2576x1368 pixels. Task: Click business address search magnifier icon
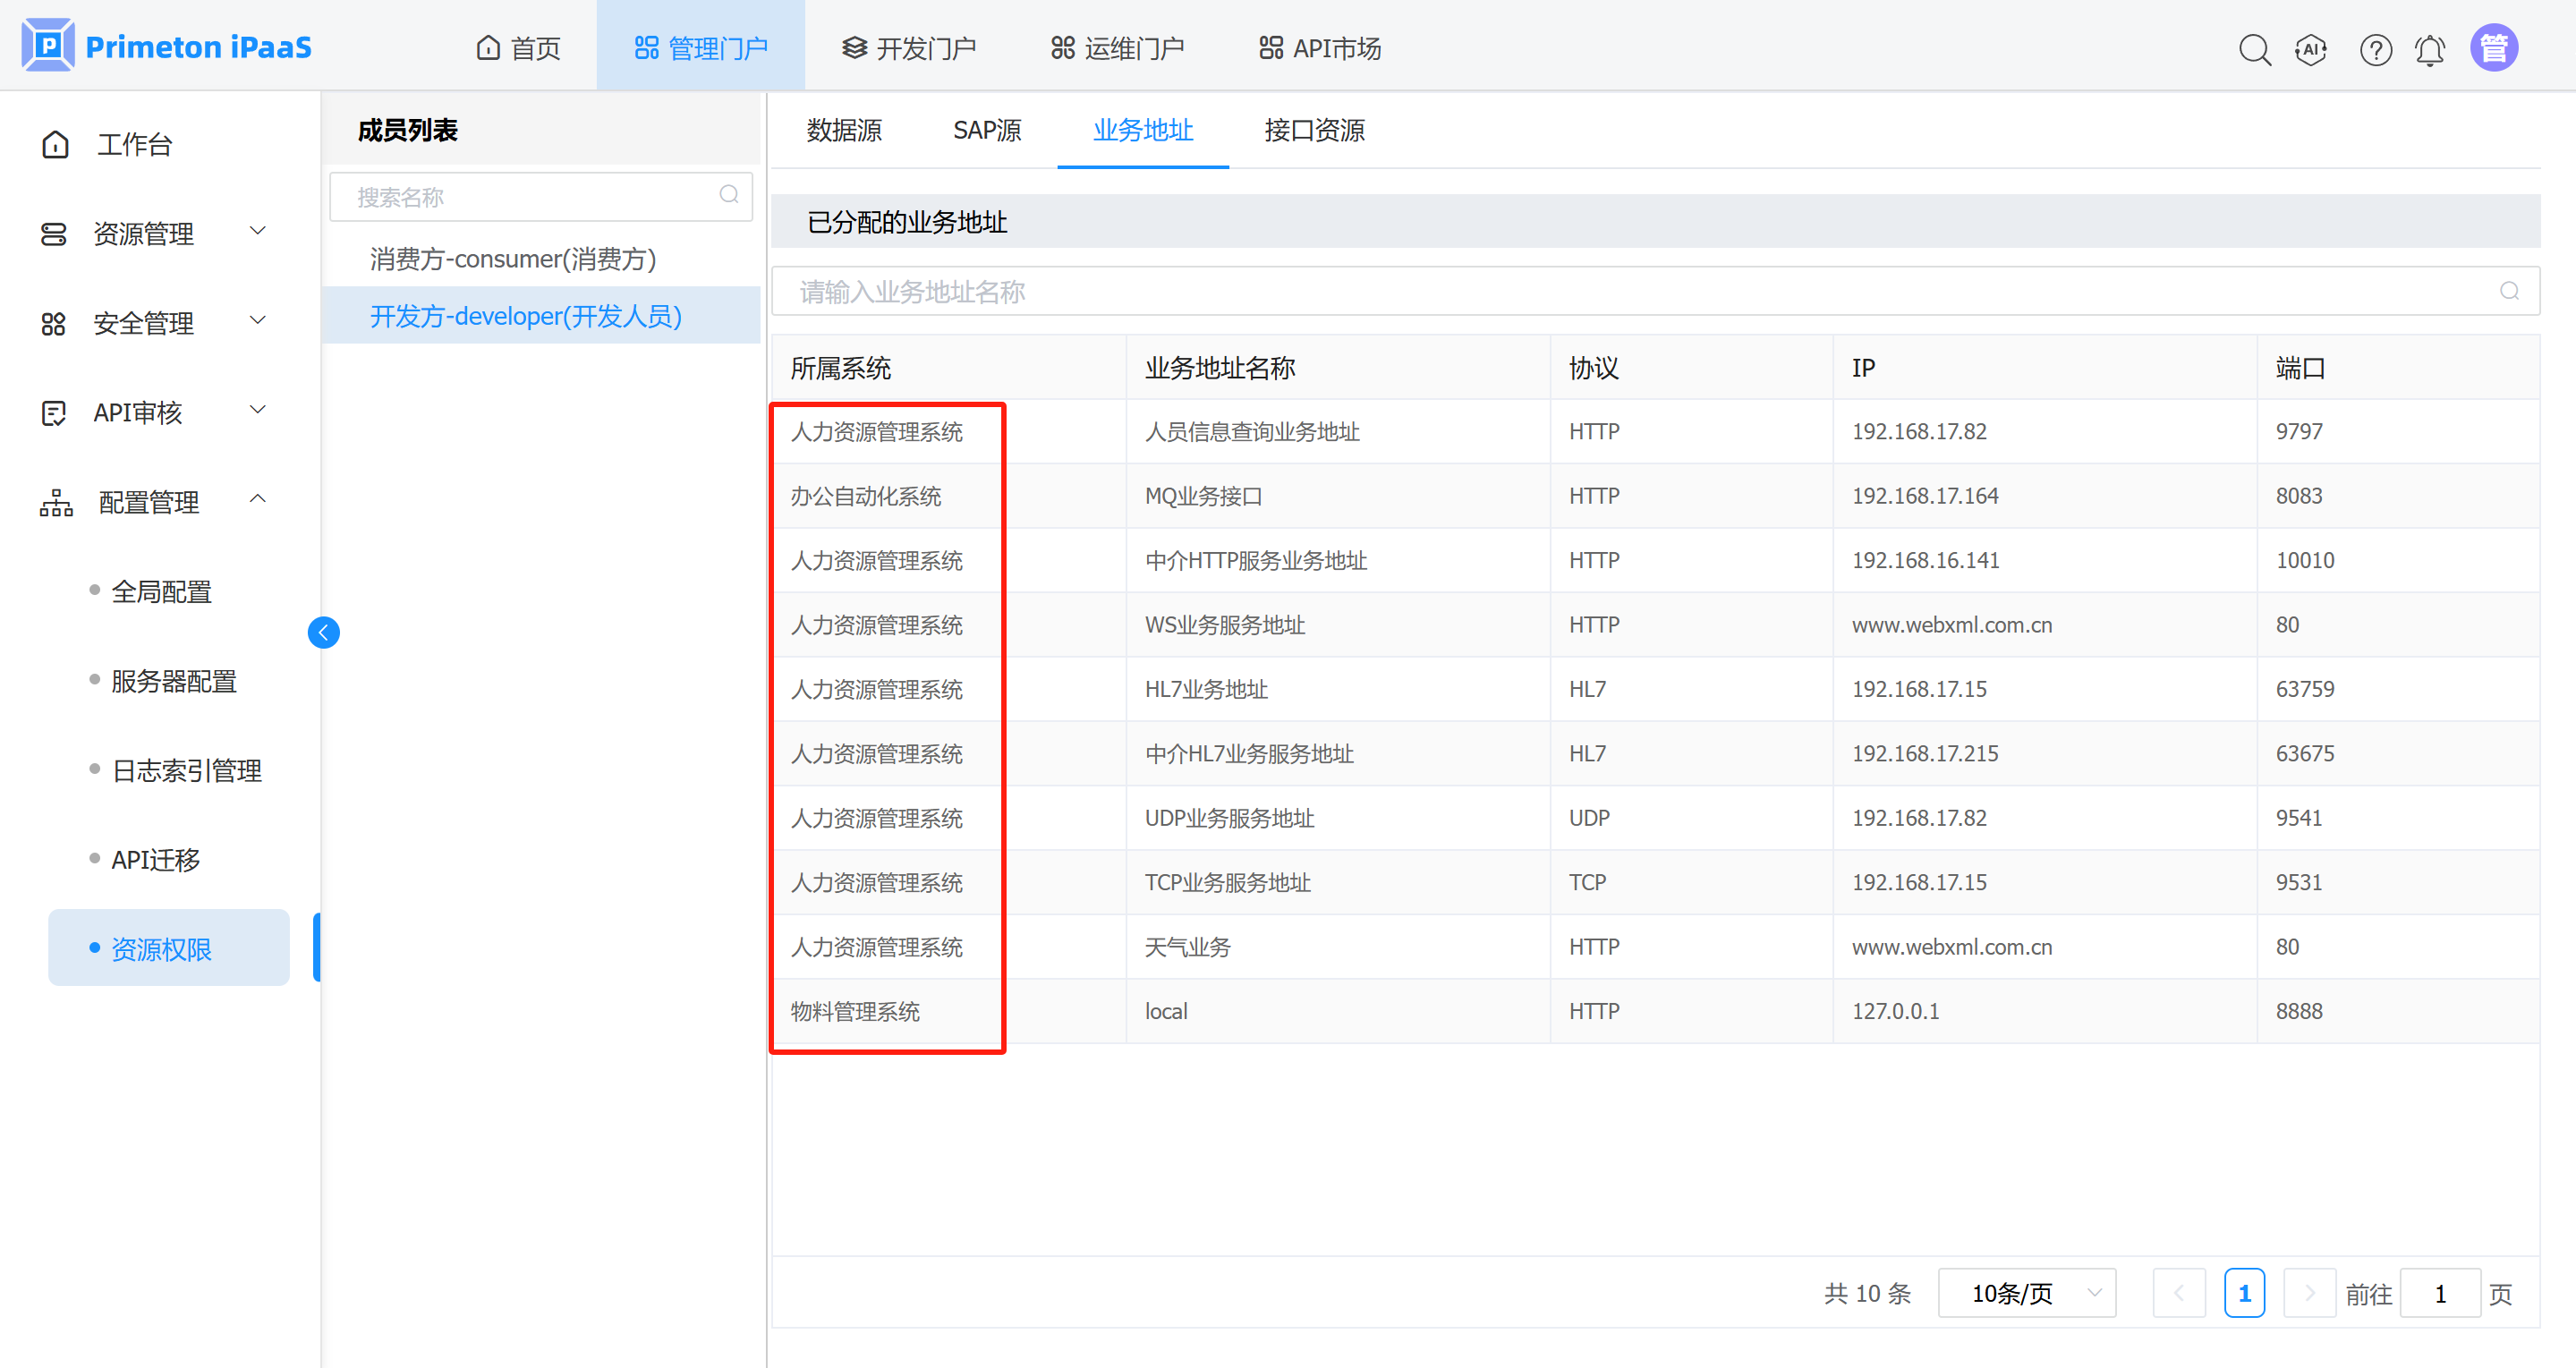coord(2509,291)
